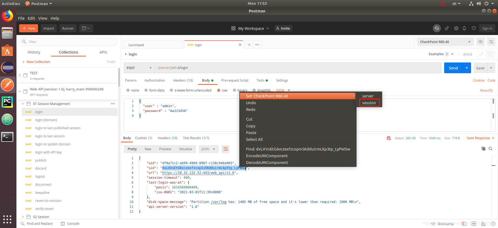
Task: Send the login request
Action: pyautogui.click(x=453, y=68)
